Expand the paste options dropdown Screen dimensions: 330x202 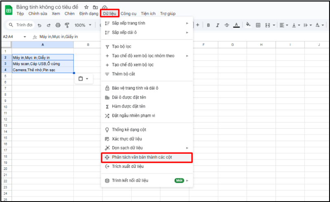[x=83, y=79]
